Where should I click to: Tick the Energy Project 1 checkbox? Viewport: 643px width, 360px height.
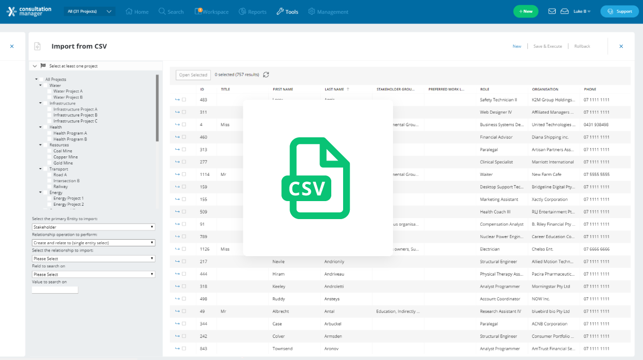(x=50, y=198)
